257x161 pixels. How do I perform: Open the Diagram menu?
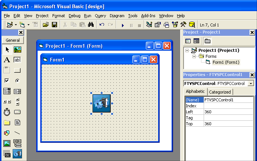[117, 16]
